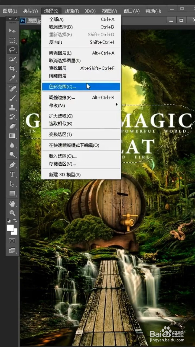Select the Zoom tool

coord(12,213)
